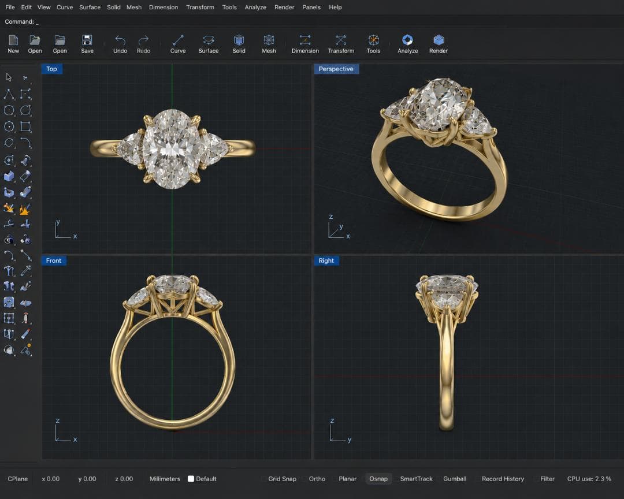The image size is (624, 499).
Task: Click the x 0.00 coordinate readout
Action: [50, 479]
